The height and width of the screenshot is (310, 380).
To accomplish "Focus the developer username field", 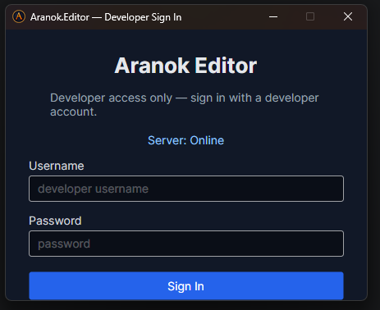I will tap(186, 189).
